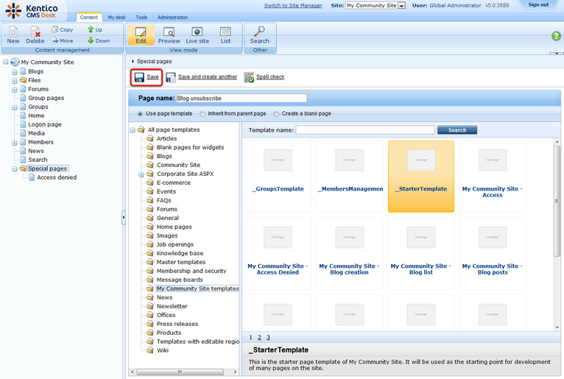Click the Spell check link
Screen dimensions: 564x379
click(x=270, y=77)
